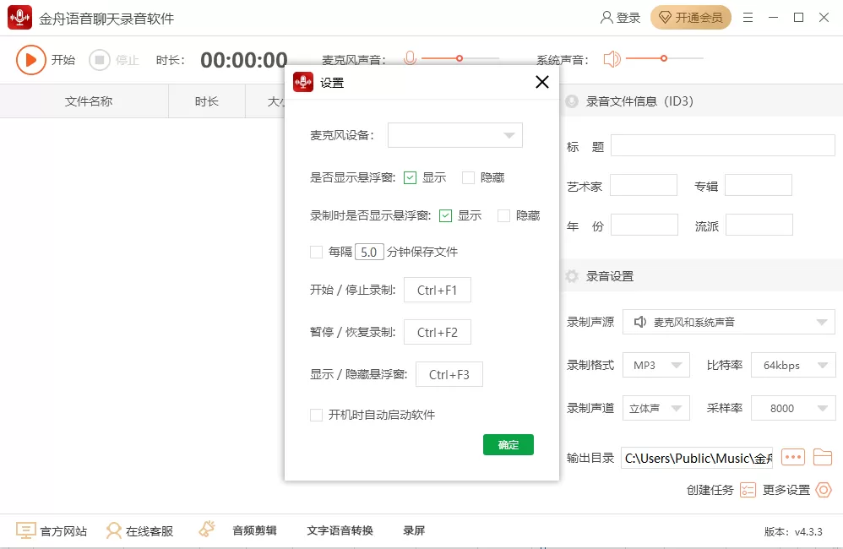The image size is (843, 549).
Task: Check 隐藏 for 录制时是否显示悬浮窗
Action: click(503, 215)
